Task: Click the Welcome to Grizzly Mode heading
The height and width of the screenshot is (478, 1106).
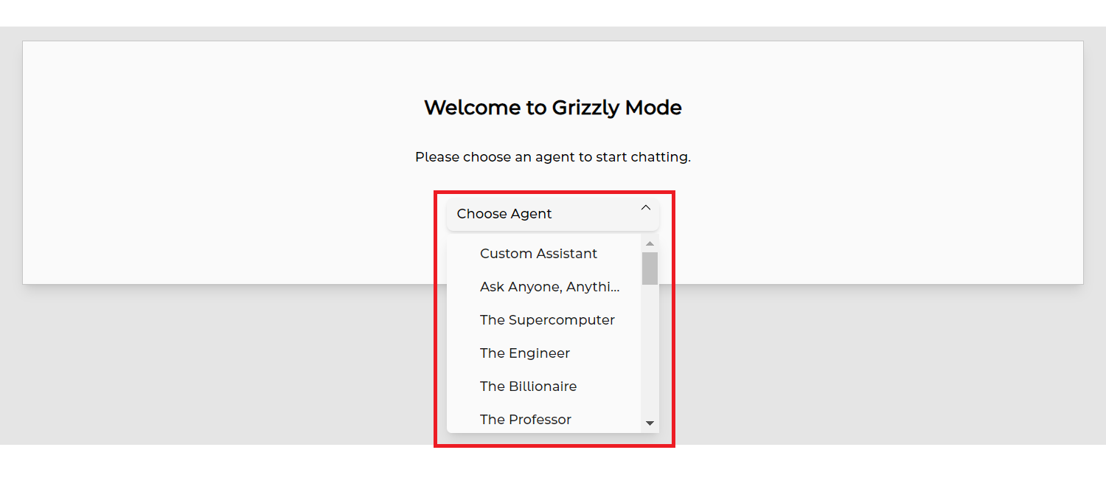Action: click(552, 108)
